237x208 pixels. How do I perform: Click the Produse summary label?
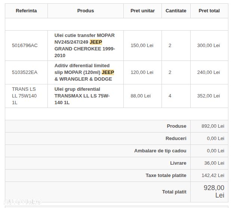[x=176, y=126]
